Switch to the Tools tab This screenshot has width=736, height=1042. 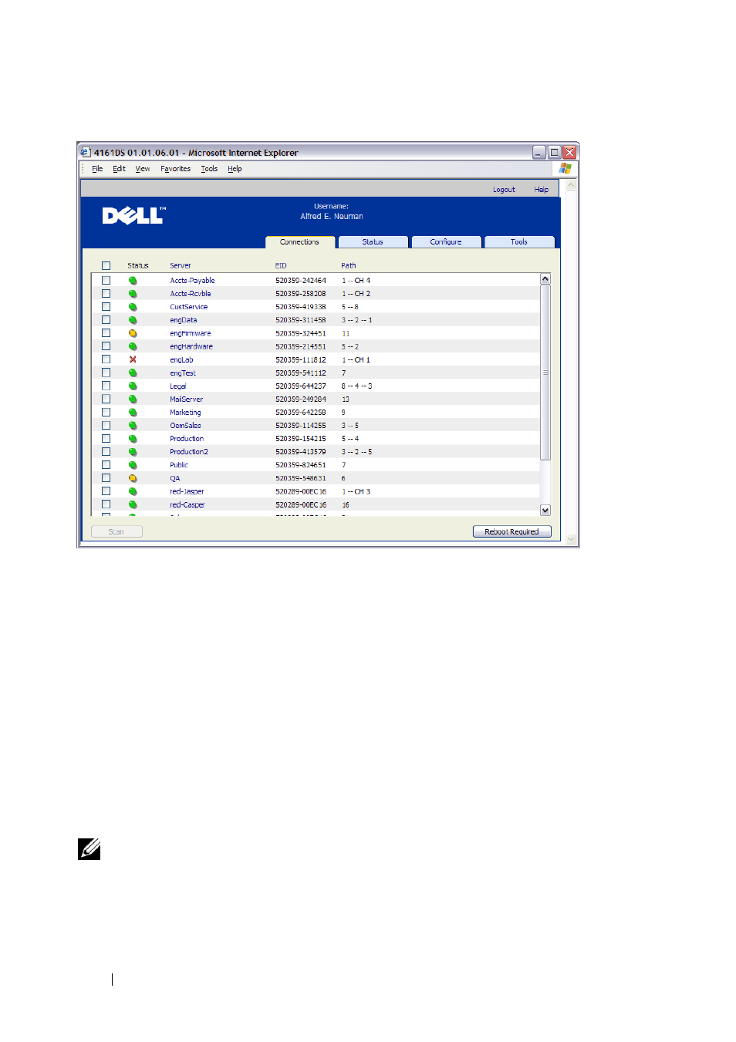[x=519, y=242]
